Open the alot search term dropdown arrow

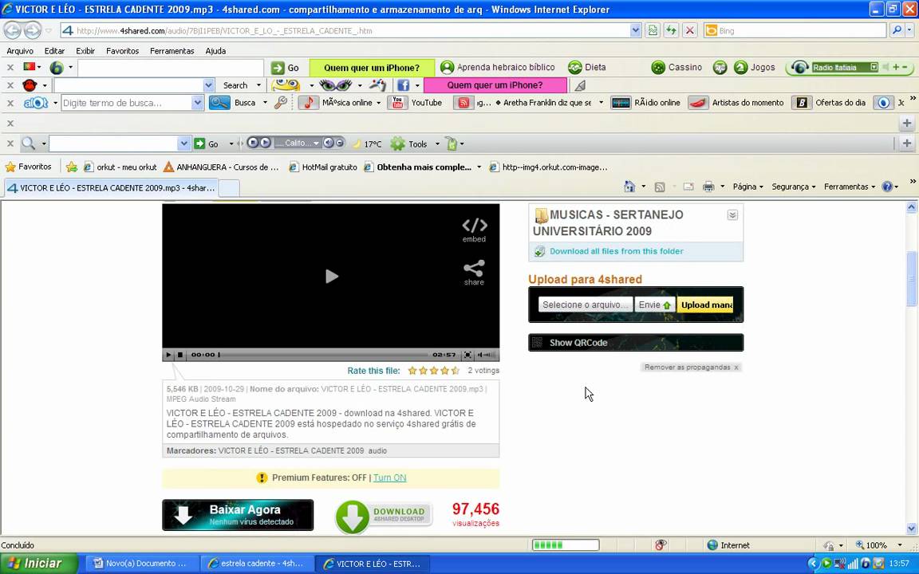point(198,103)
